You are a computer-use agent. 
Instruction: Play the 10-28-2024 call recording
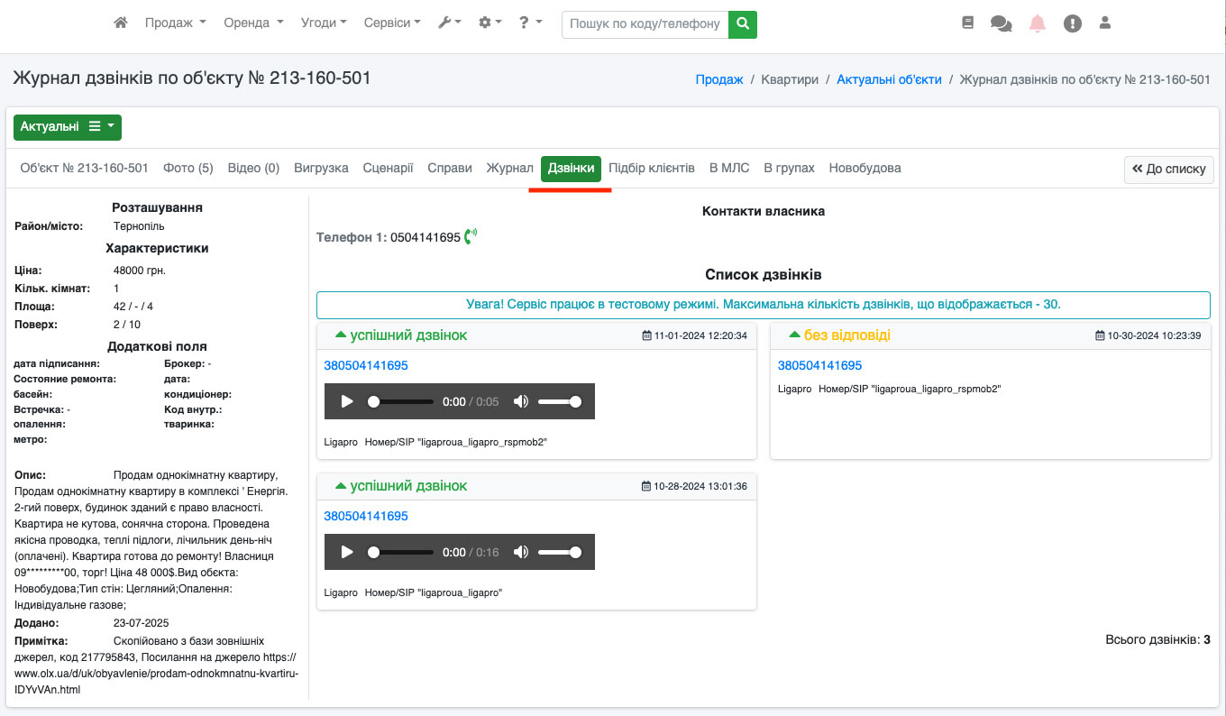click(x=347, y=552)
